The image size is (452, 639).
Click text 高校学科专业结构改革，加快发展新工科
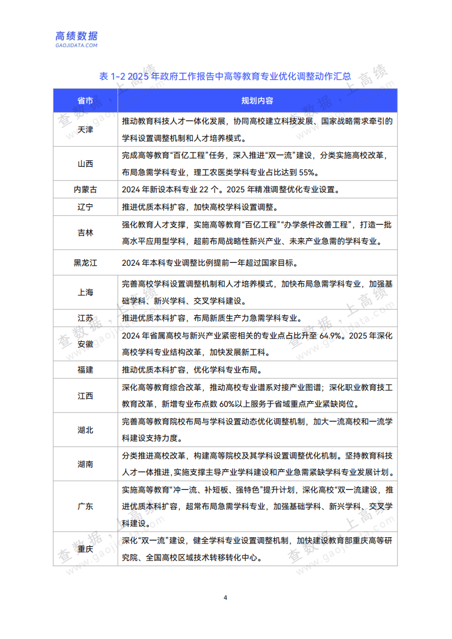(194, 352)
